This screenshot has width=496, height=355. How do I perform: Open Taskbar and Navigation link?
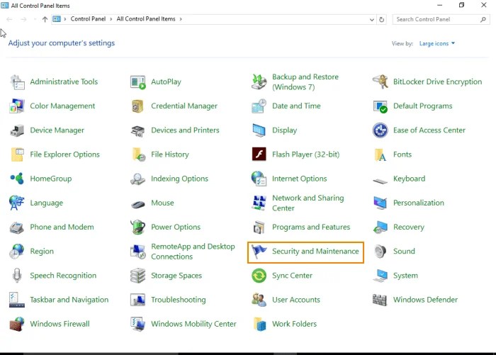pyautogui.click(x=69, y=300)
